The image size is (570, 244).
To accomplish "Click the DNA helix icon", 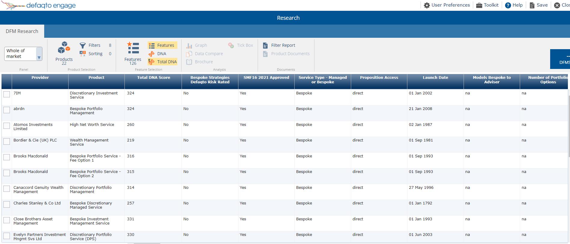I will pyautogui.click(x=152, y=54).
